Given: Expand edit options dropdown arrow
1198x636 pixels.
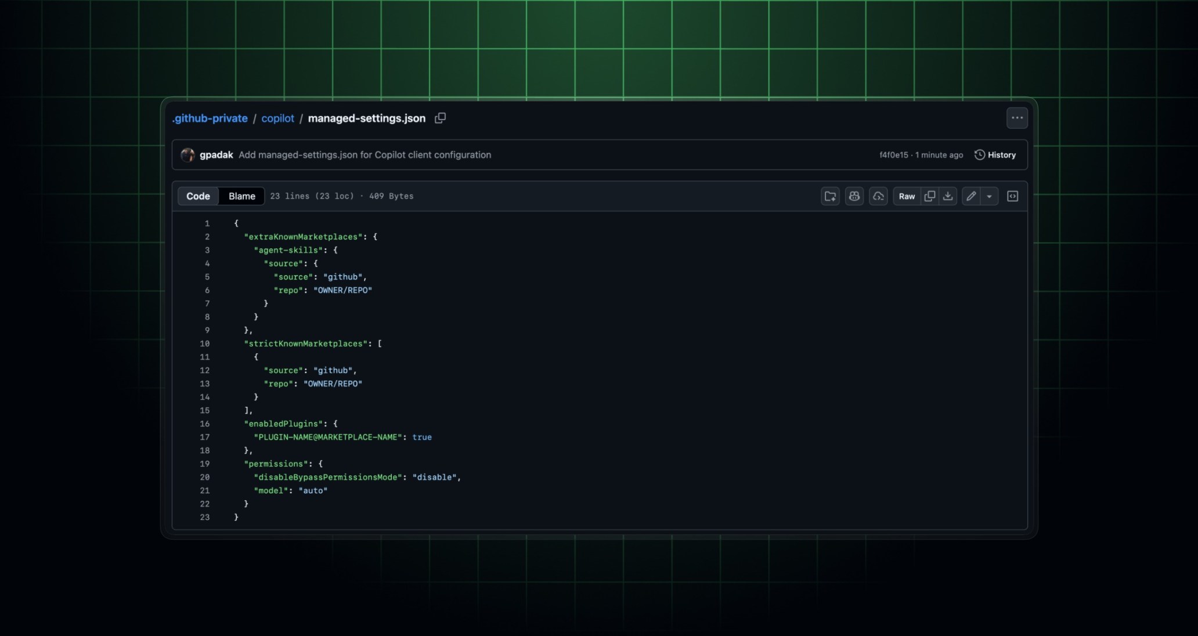Looking at the screenshot, I should 990,196.
